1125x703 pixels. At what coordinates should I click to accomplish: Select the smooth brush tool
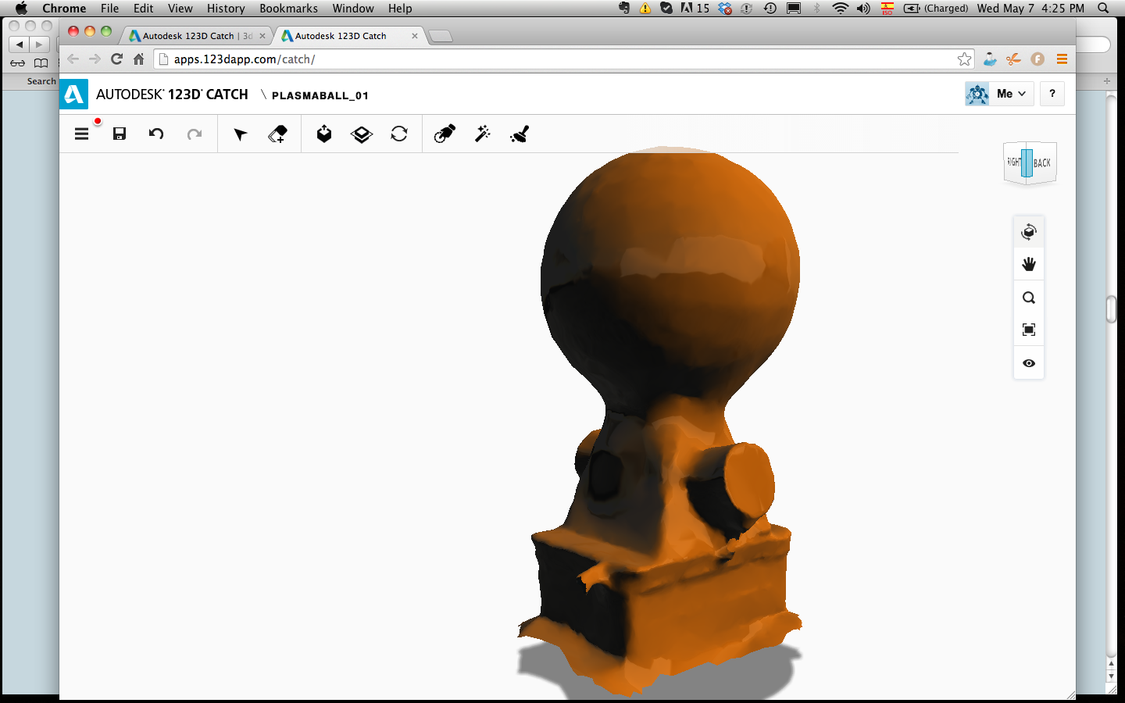tap(520, 134)
